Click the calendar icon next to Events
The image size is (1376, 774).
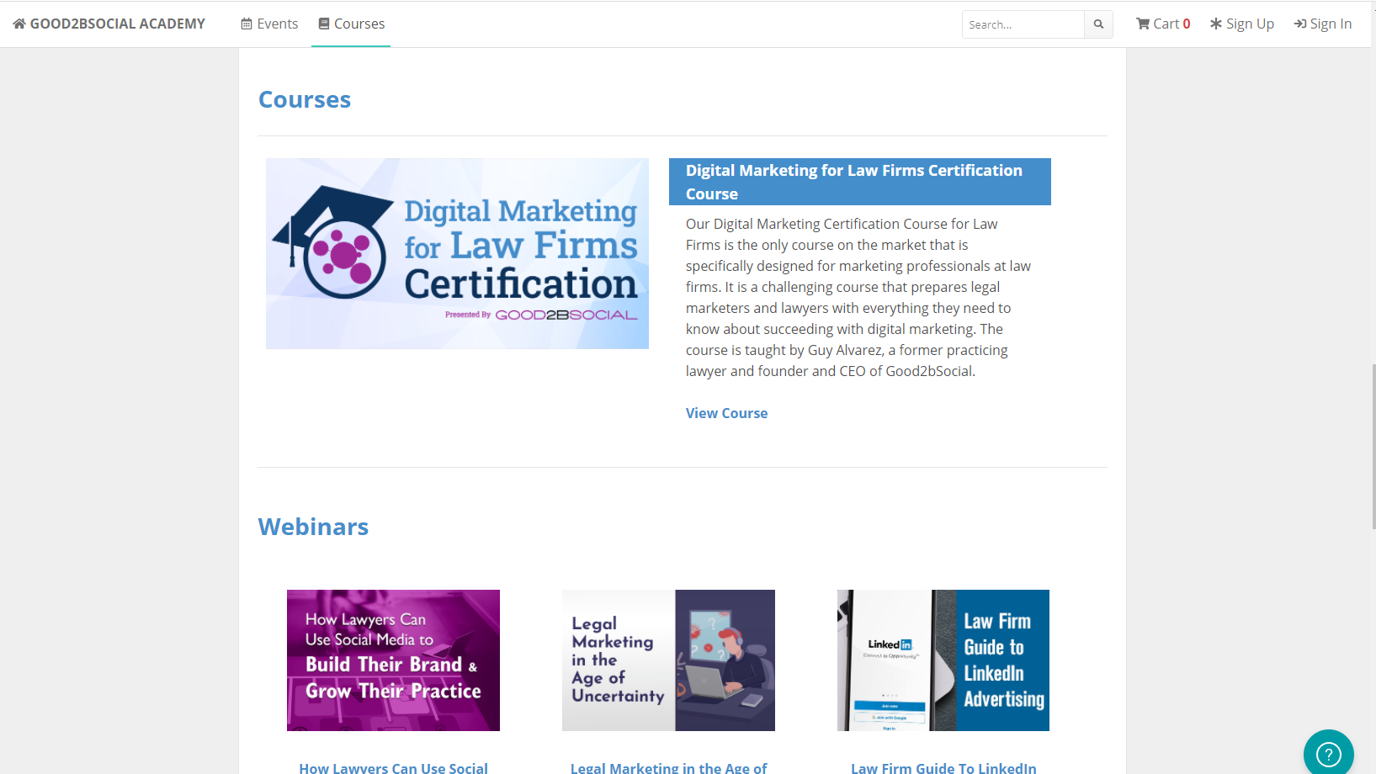coord(247,24)
